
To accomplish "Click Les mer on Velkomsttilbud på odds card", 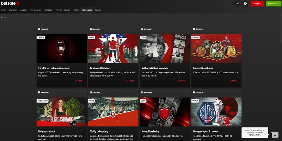I will pos(182,81).
